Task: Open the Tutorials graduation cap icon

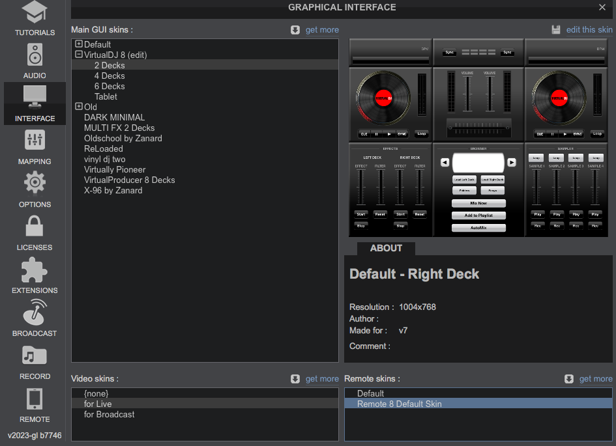Action: pyautogui.click(x=35, y=12)
